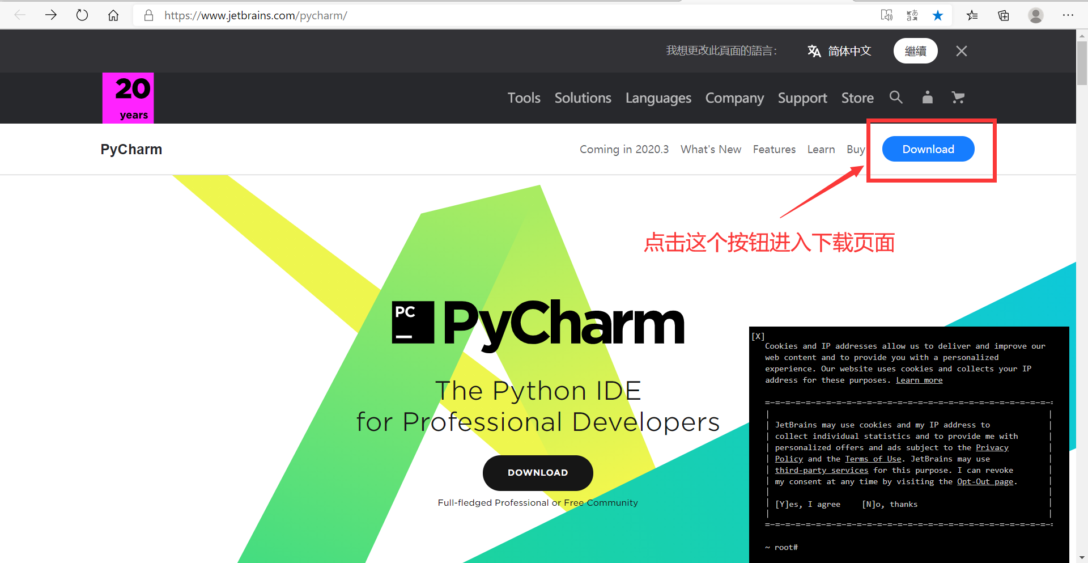Close cookie notice with [X]
1088x563 pixels.
pyautogui.click(x=758, y=336)
